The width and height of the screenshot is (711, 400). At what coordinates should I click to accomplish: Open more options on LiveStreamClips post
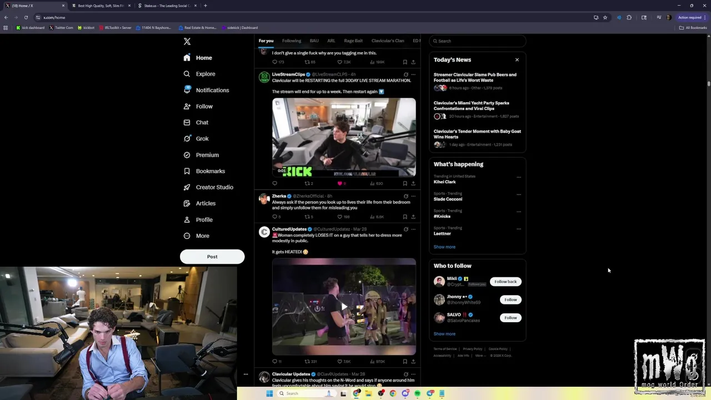[x=413, y=74]
